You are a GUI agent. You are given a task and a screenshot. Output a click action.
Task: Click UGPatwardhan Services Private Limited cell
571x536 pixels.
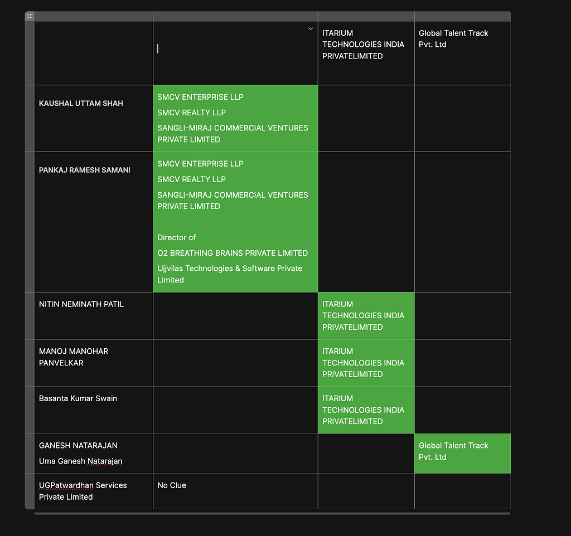[94, 491]
